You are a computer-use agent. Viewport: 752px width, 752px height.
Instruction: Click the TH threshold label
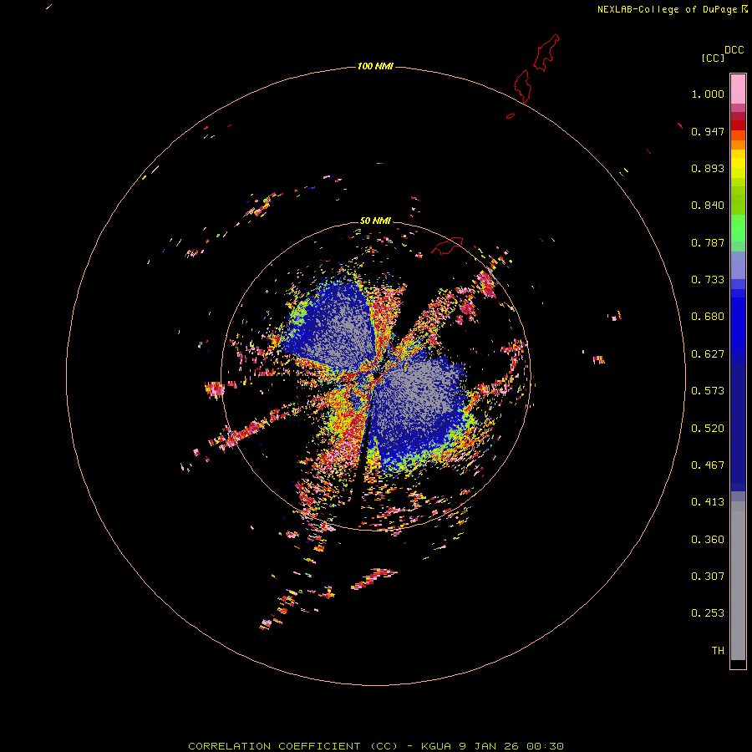(x=718, y=651)
